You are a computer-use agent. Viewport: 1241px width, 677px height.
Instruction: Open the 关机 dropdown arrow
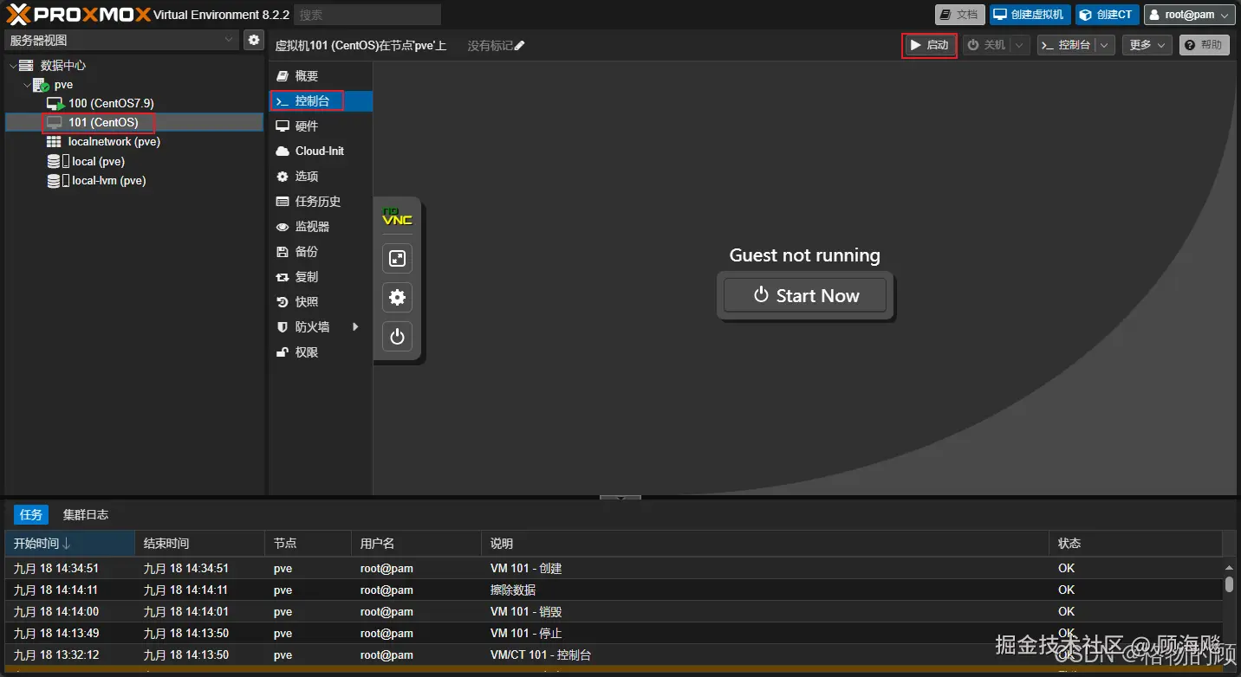(x=1020, y=45)
